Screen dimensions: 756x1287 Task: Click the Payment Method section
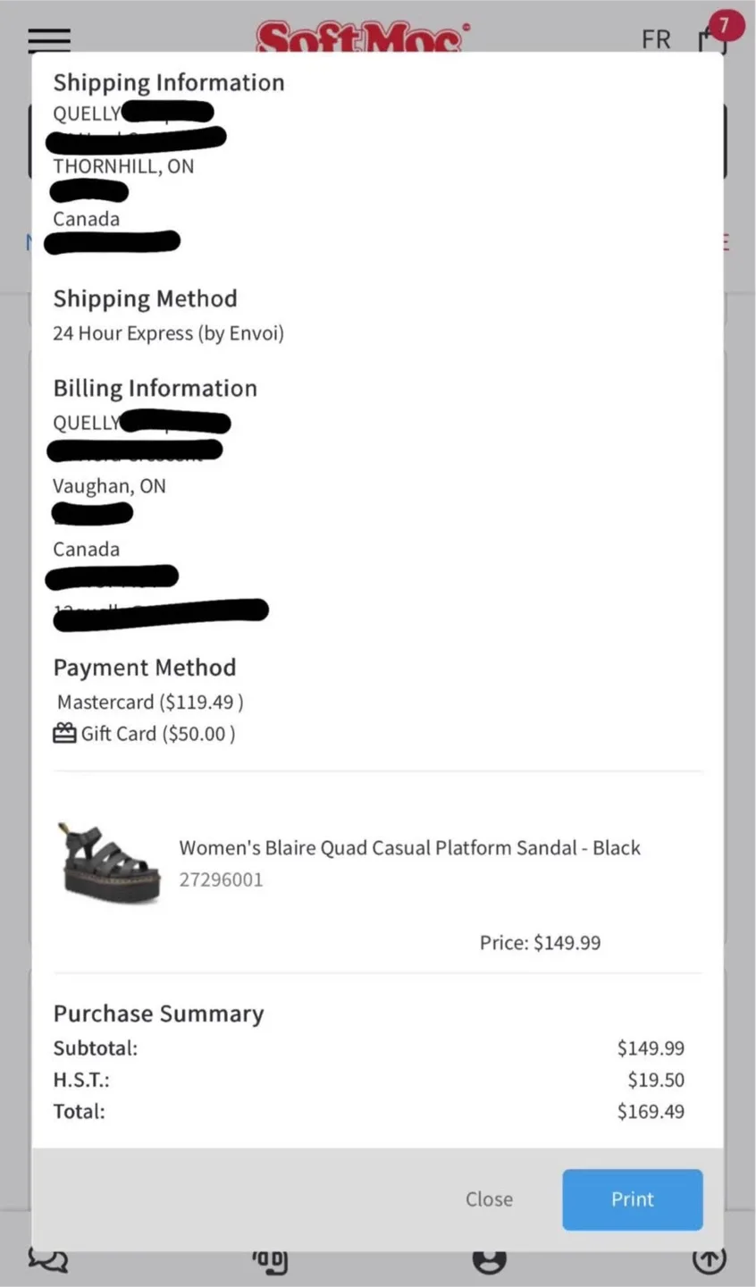144,667
